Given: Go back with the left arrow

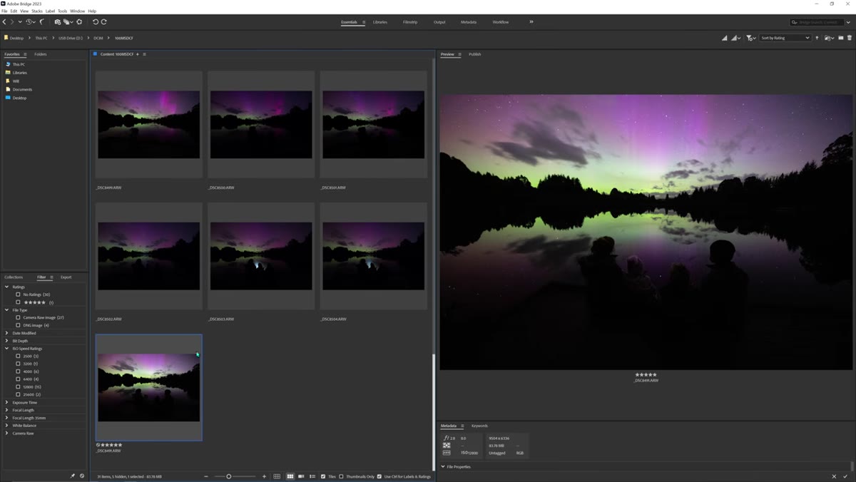Looking at the screenshot, I should pyautogui.click(x=4, y=22).
